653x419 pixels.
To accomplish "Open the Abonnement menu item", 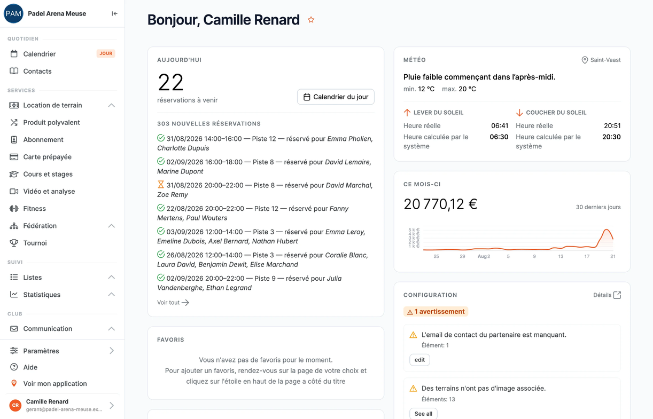I will 62,140.
